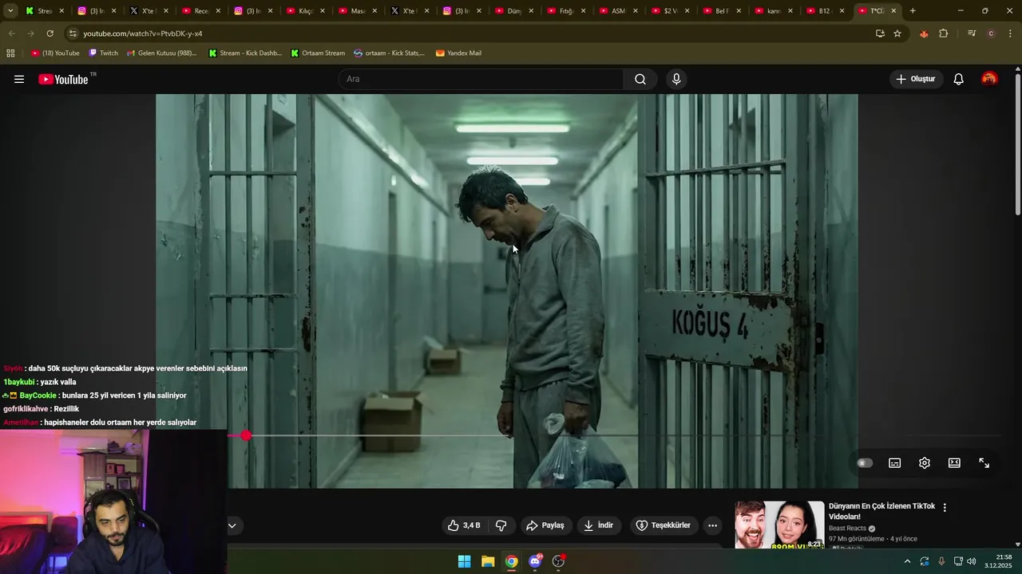Open the tab search dropdown arrow
Image resolution: width=1022 pixels, height=574 pixels.
point(10,11)
